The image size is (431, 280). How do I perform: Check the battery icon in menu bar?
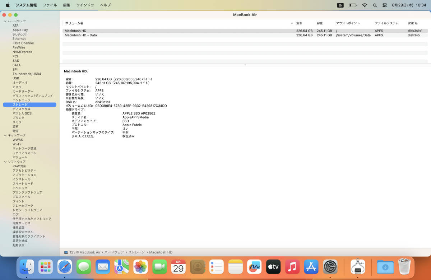pos(353,5)
